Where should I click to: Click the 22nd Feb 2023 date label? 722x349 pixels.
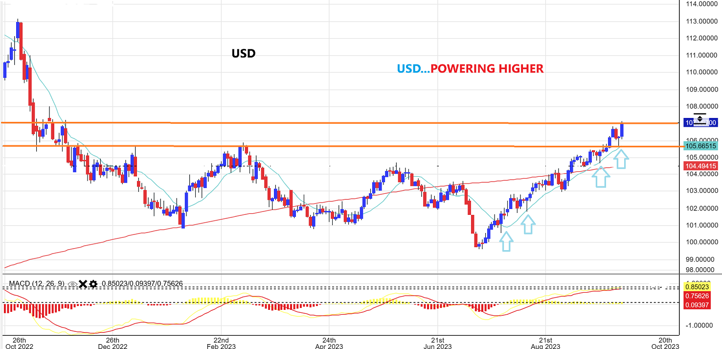click(221, 343)
